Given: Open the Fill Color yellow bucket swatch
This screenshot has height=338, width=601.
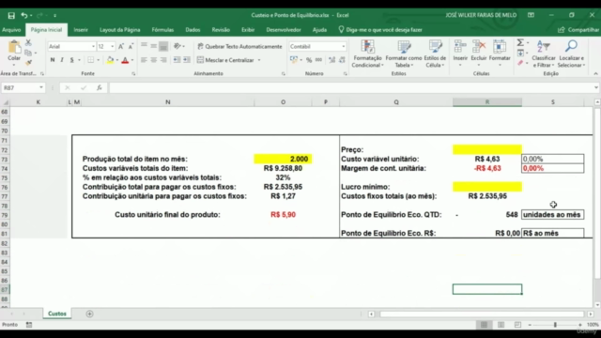Looking at the screenshot, I should point(110,60).
